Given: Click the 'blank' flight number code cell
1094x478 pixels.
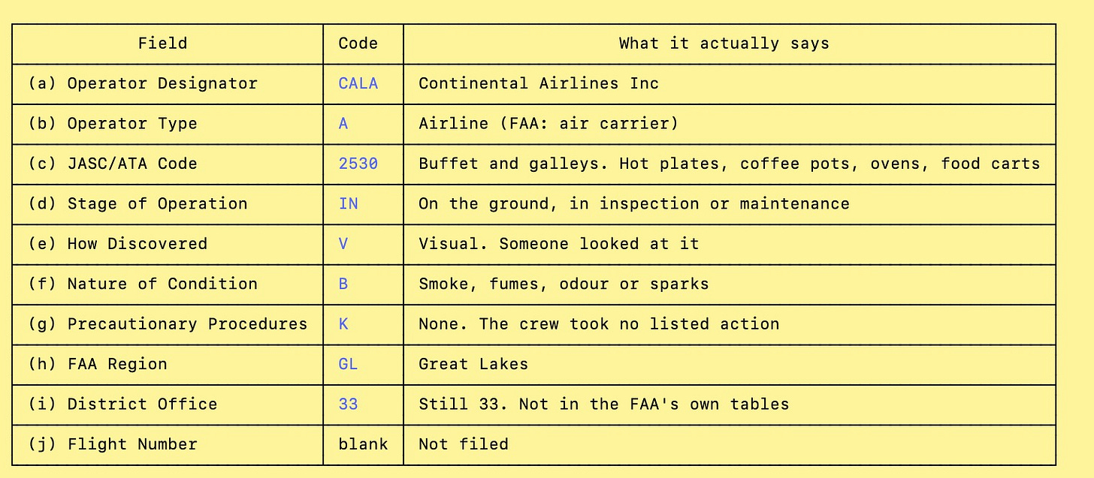Looking at the screenshot, I should [x=363, y=444].
